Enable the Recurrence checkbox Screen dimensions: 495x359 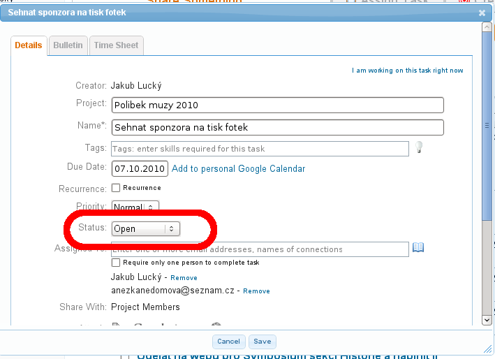click(x=116, y=188)
